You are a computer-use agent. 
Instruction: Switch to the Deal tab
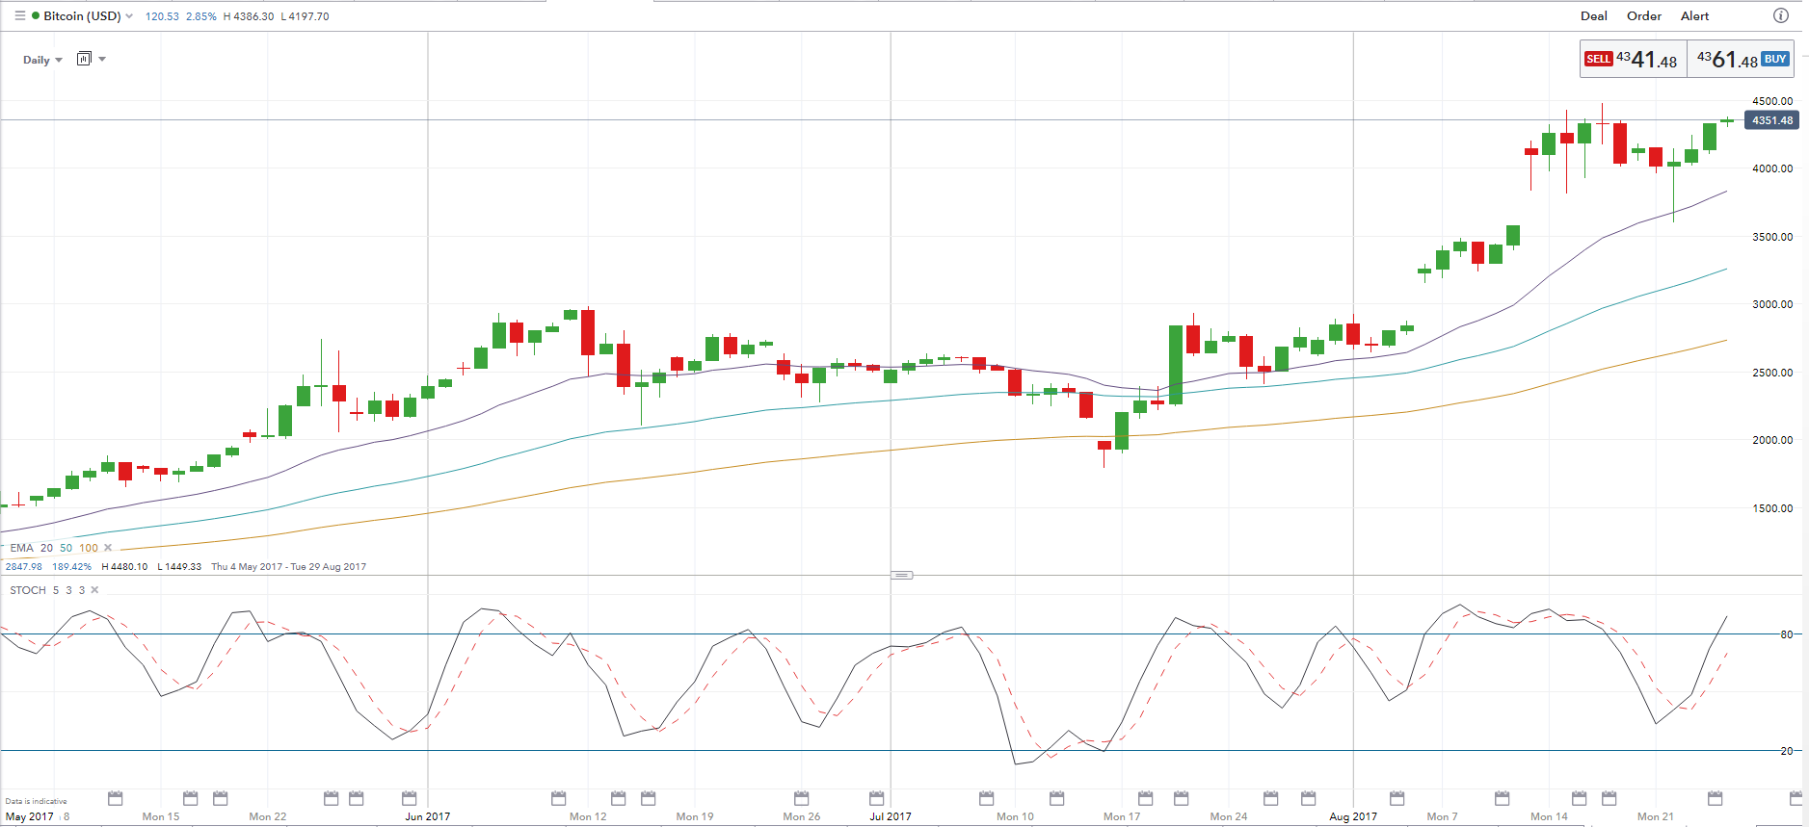click(1594, 15)
